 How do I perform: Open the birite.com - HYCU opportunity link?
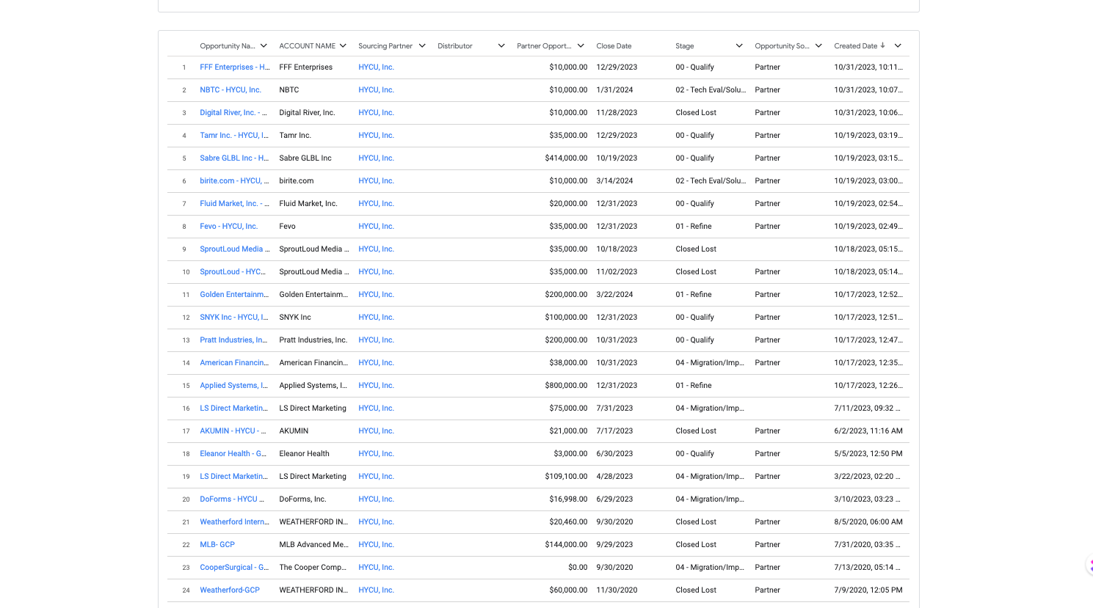tap(234, 181)
